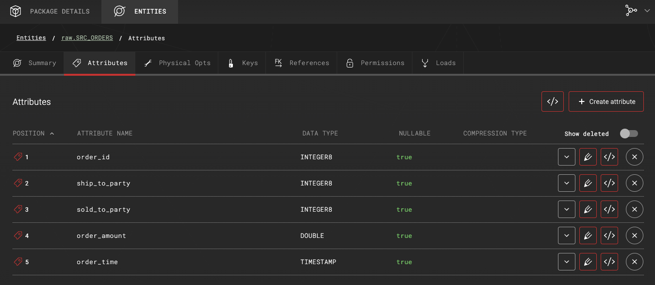Click the Create attribute button
This screenshot has height=285, width=655.
606,101
